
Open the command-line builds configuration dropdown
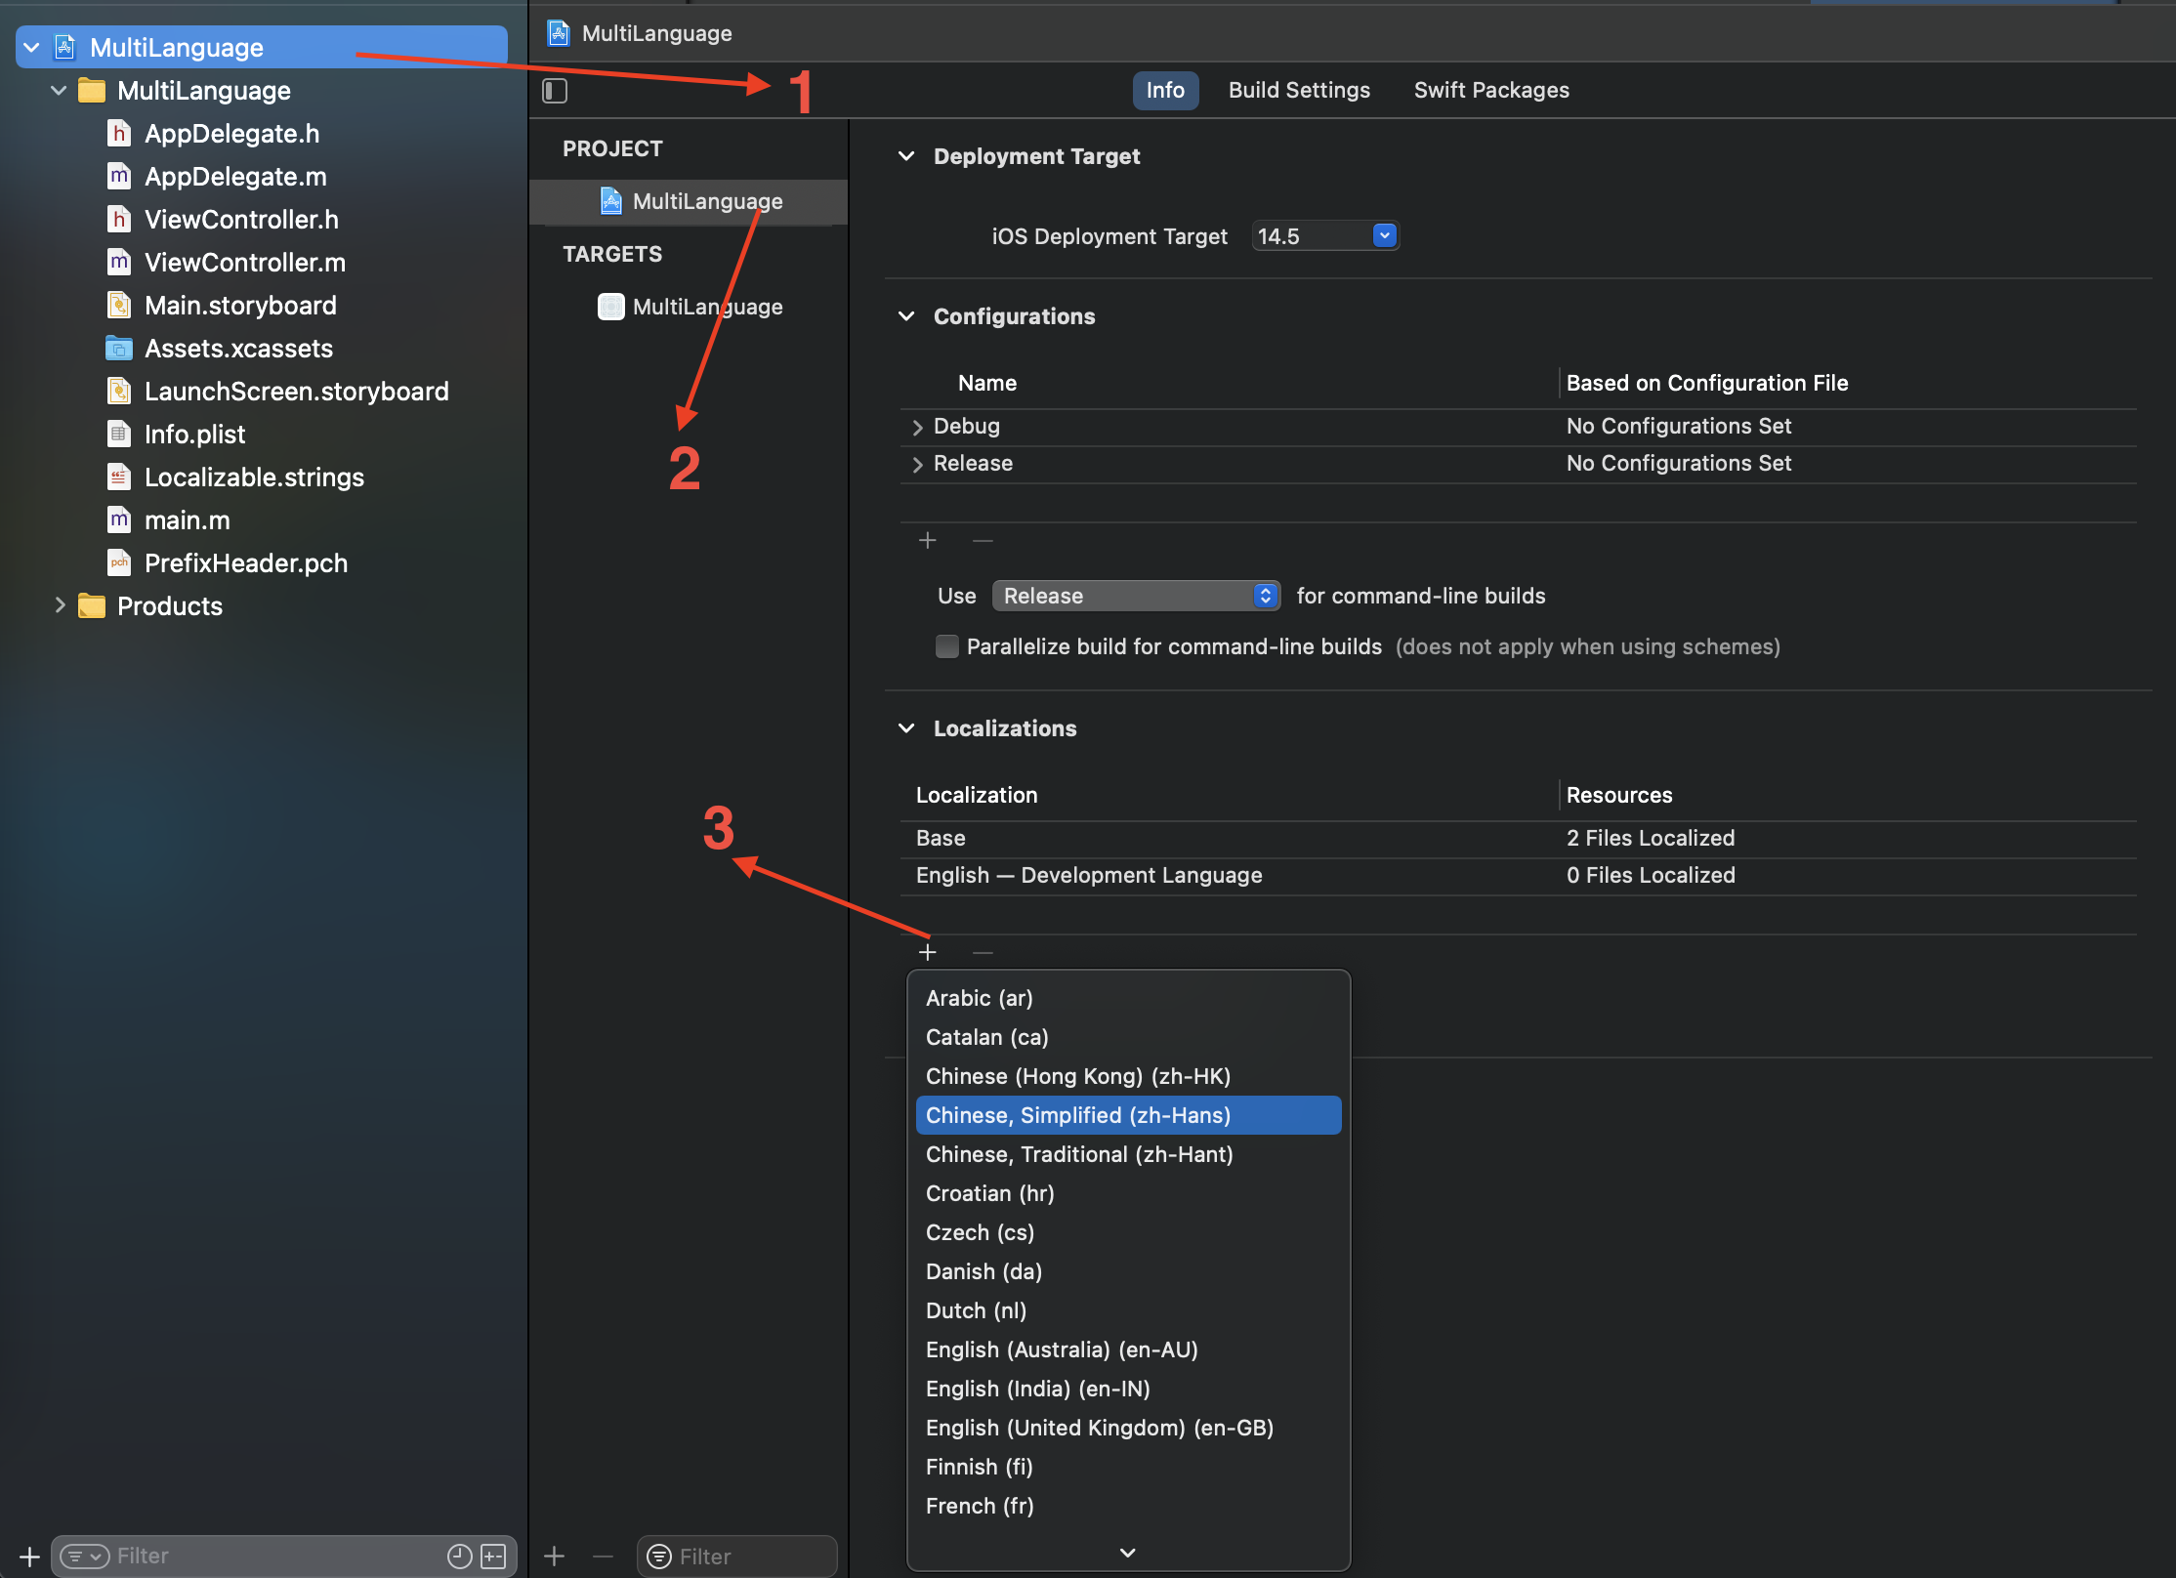pos(1137,596)
